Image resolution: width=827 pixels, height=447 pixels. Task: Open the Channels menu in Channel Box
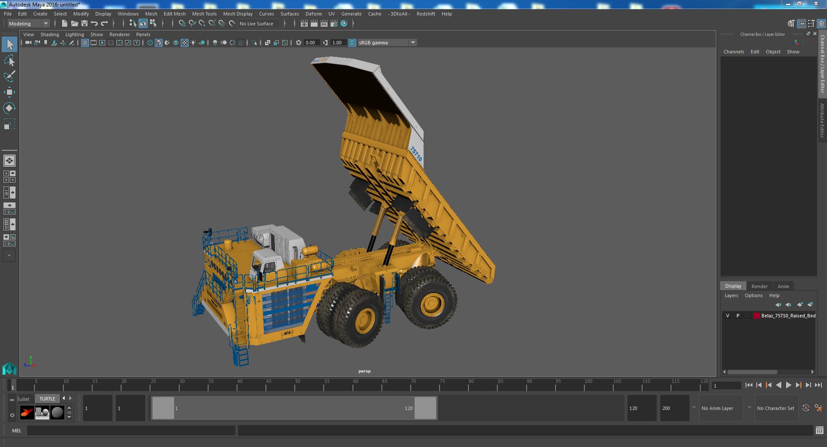point(733,52)
